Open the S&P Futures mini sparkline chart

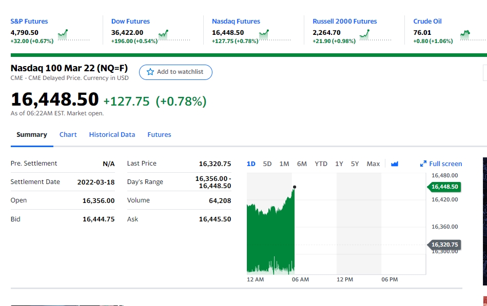73,35
